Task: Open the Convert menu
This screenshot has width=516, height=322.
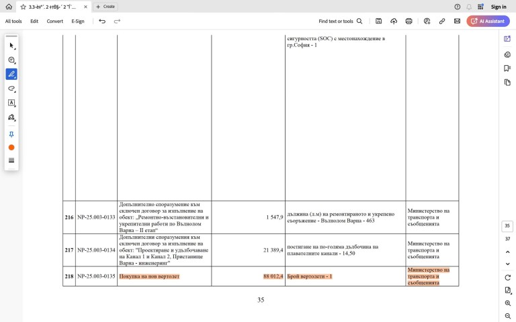Action: point(55,21)
